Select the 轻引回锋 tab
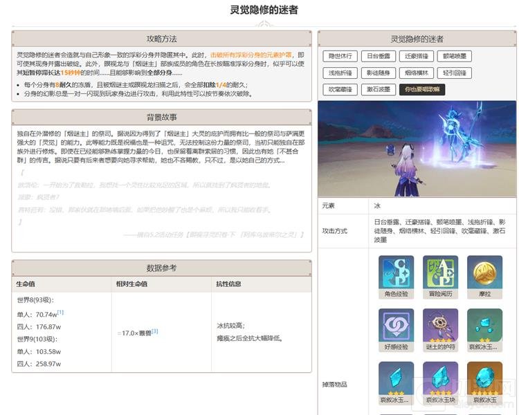Screen dimensions: 519x415 point(455,73)
